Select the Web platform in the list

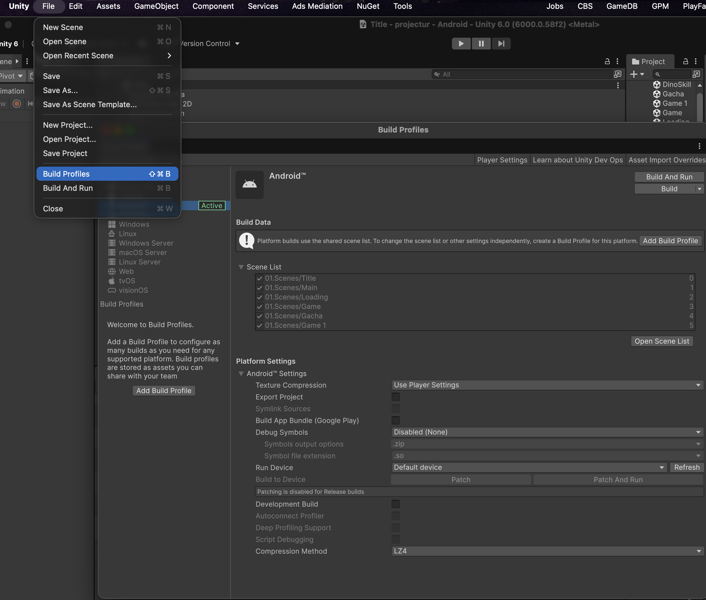pos(126,271)
